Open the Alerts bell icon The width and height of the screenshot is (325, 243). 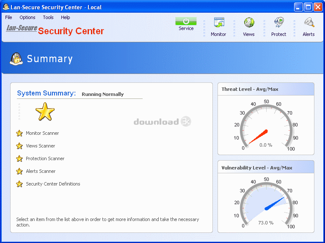coord(309,22)
